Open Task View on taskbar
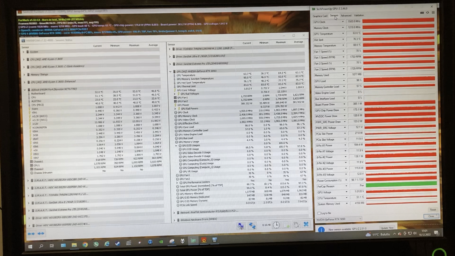The height and width of the screenshot is (256, 455). [x=52, y=246]
